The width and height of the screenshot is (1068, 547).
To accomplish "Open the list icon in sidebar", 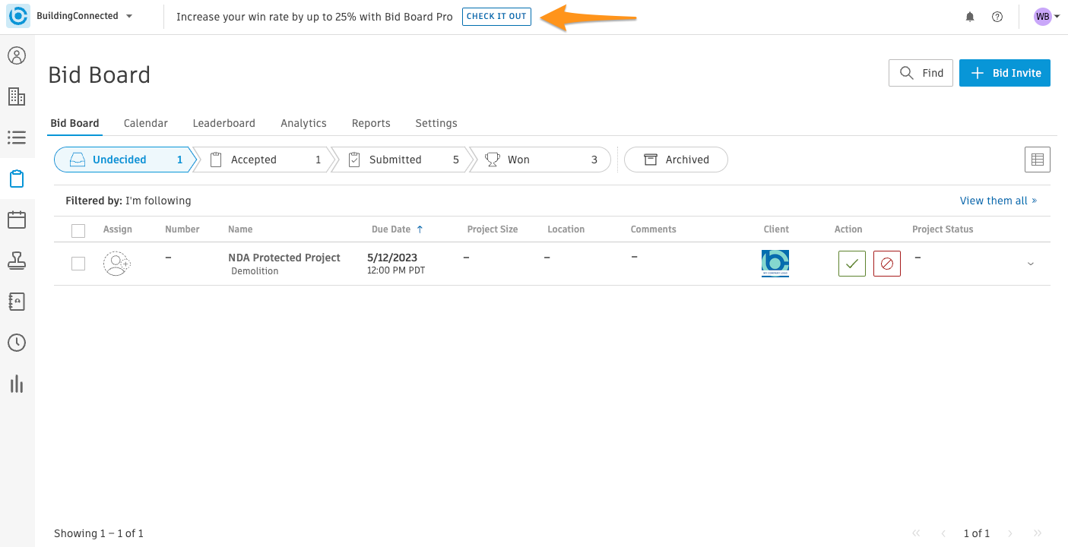I will (x=17, y=138).
